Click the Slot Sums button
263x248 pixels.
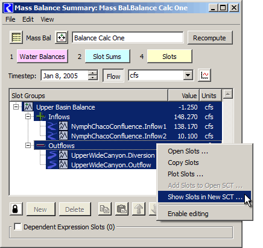point(107,57)
